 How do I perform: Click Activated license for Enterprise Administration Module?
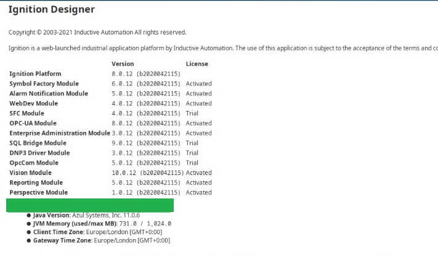coord(199,133)
